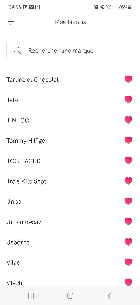Open the Usborne brand entry
This screenshot has height=305, width=140.
point(18,242)
